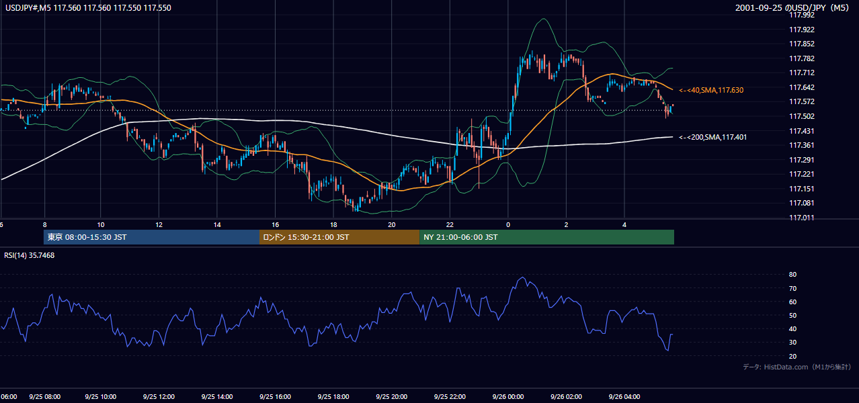The width and height of the screenshot is (859, 403).
Task: Click price axis label 117.011
Action: pyautogui.click(x=802, y=218)
